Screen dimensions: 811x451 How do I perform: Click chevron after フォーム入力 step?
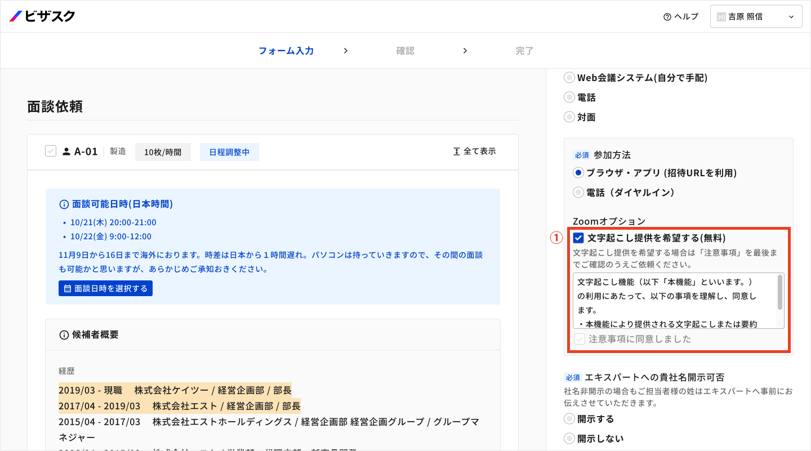346,51
